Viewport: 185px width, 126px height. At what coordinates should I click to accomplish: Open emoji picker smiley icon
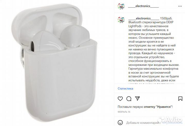coord(120,123)
